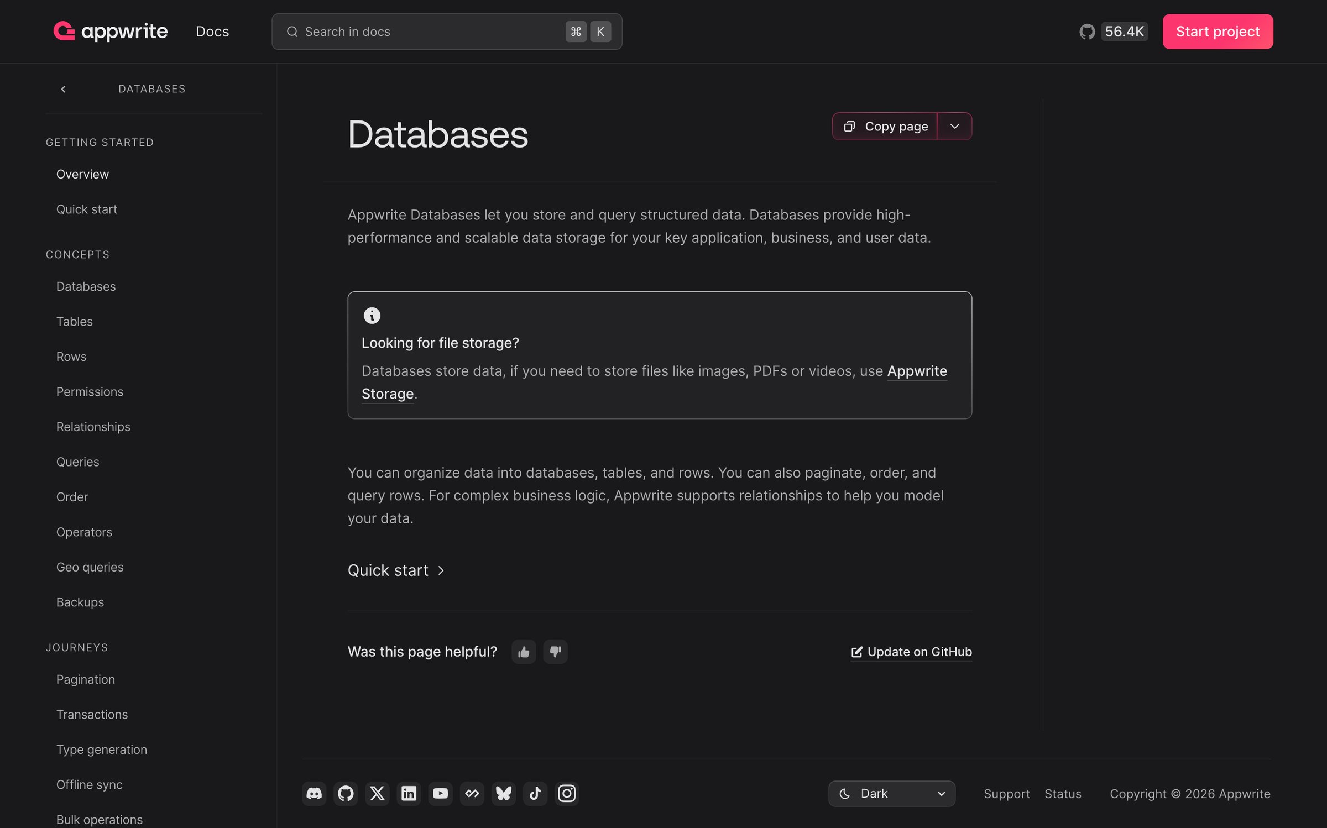
Task: Open the Bluesky footer icon
Action: pos(503,794)
